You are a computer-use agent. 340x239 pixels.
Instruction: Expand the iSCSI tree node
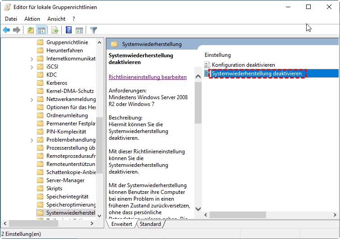coord(32,67)
